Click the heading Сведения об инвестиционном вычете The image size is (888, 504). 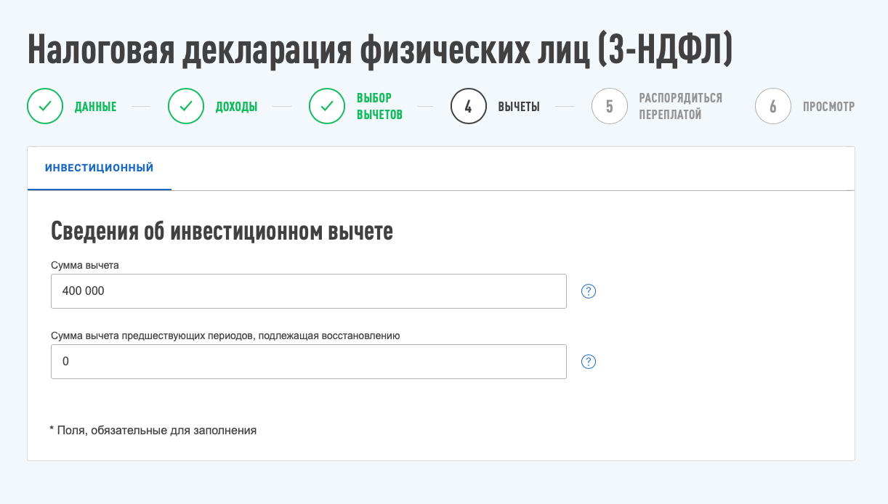[222, 232]
